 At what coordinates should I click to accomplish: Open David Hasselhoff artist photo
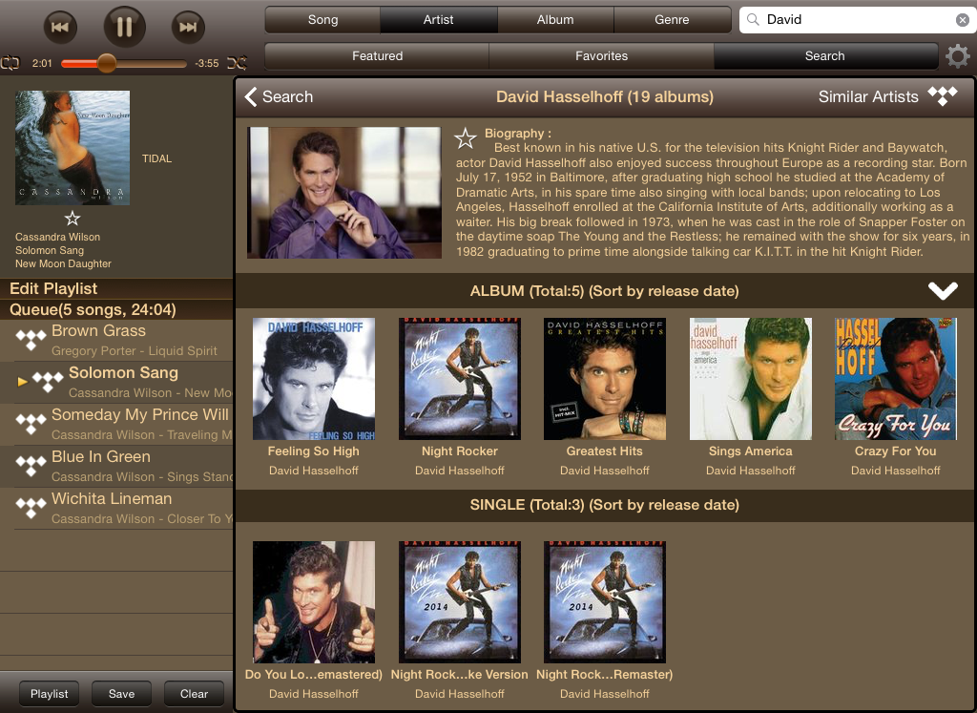point(343,193)
